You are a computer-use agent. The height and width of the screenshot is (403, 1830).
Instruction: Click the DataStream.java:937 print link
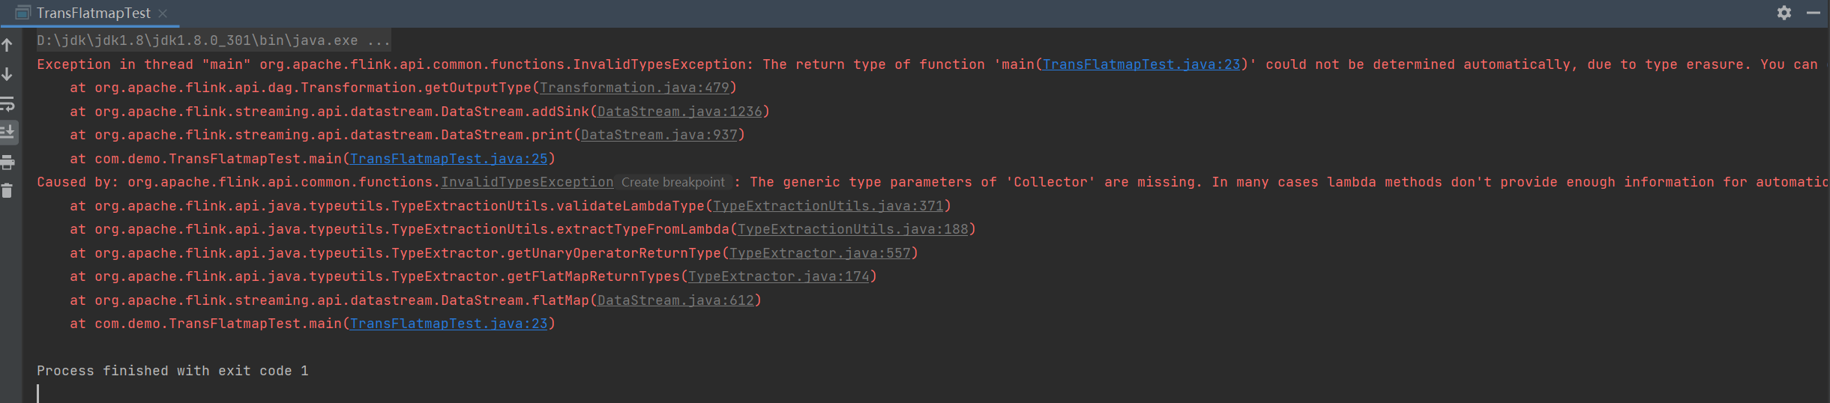point(659,135)
